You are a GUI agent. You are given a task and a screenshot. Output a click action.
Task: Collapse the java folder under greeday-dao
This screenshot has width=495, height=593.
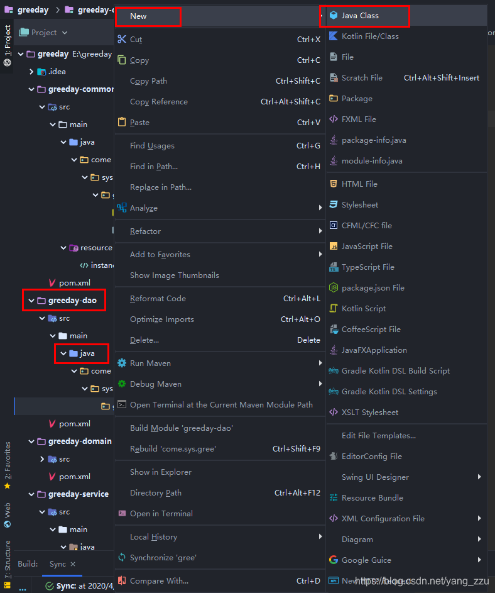click(x=63, y=353)
